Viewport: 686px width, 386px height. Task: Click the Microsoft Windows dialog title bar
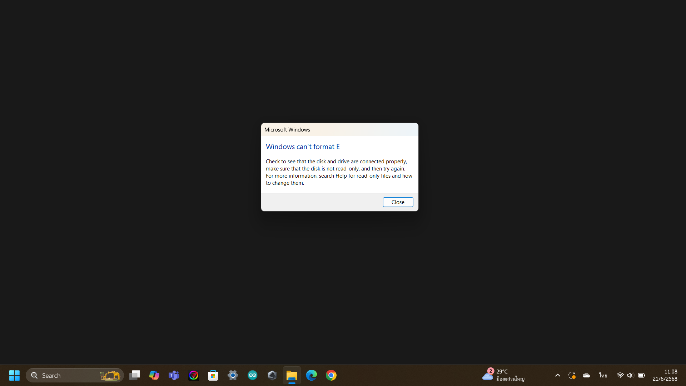[340, 130]
